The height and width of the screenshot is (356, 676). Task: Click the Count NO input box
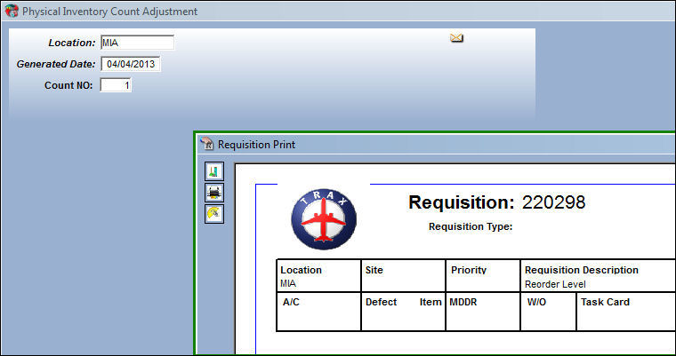coord(116,85)
